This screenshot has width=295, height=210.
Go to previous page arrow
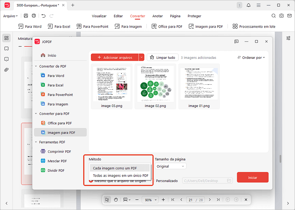(x=181, y=200)
